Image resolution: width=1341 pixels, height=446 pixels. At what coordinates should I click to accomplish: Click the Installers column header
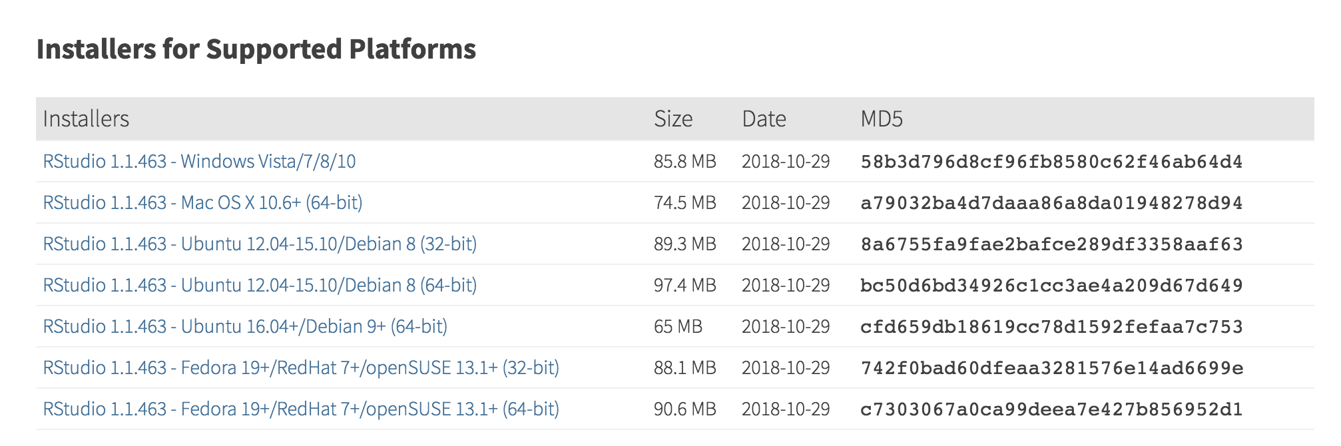coord(86,119)
